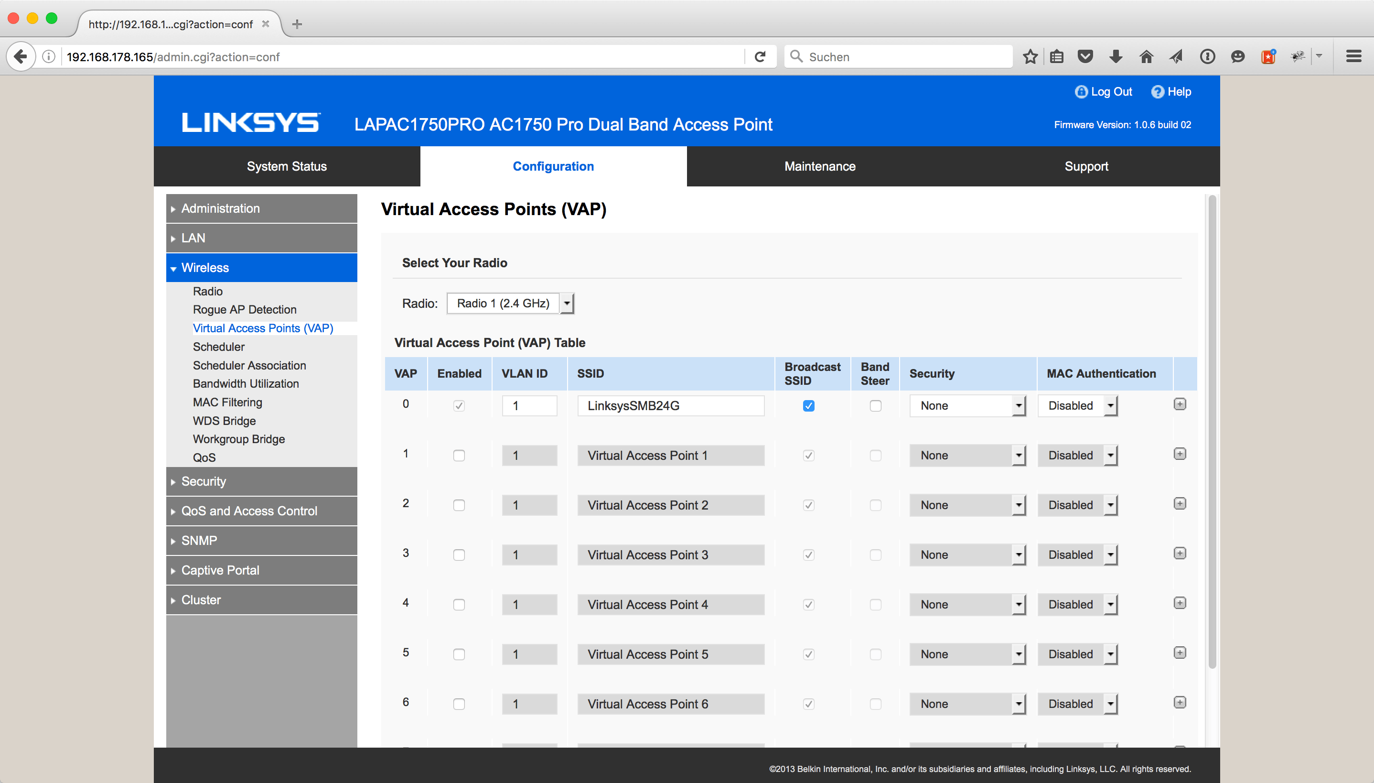The height and width of the screenshot is (783, 1374).
Task: Go to Rogue AP Detection page
Action: pyautogui.click(x=245, y=310)
